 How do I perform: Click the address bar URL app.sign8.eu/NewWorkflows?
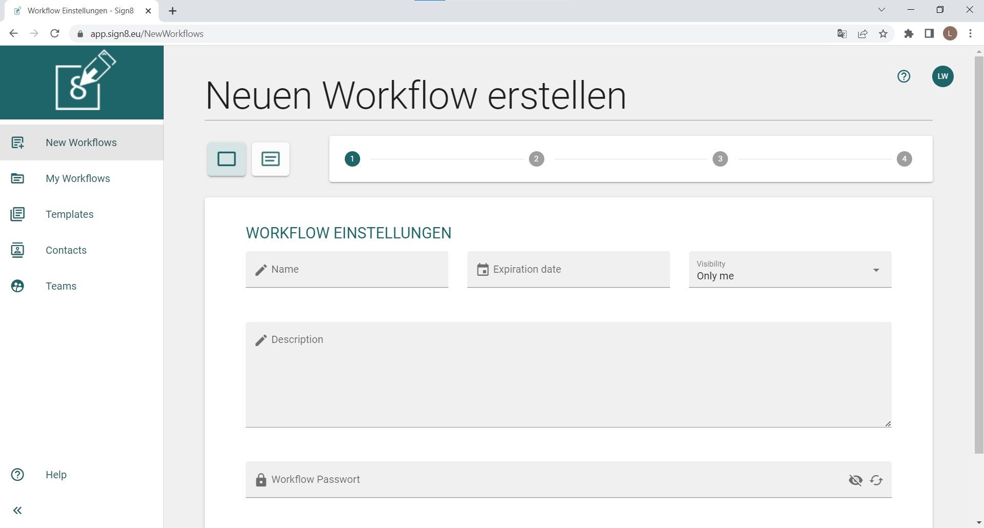147,34
